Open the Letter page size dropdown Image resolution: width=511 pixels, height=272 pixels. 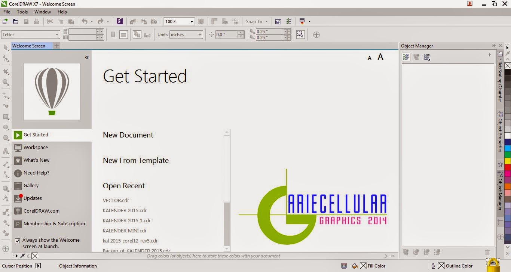(x=57, y=35)
